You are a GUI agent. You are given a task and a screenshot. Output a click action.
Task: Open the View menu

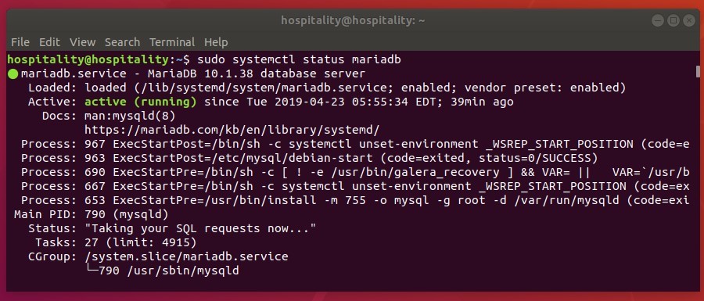click(83, 42)
